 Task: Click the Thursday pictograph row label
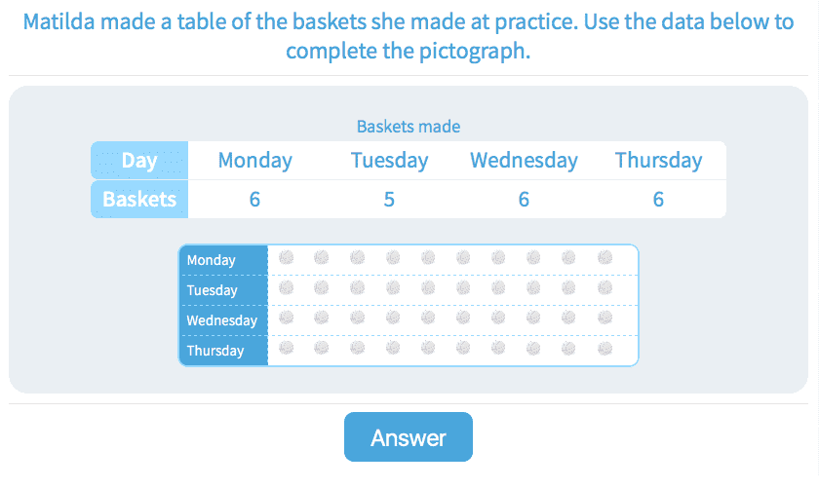[215, 351]
